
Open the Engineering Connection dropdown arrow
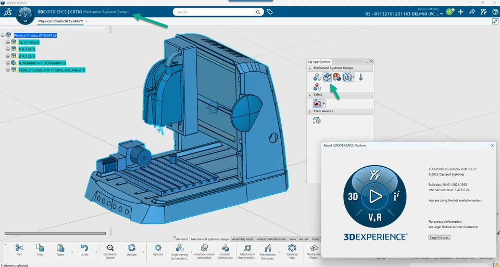(x=191, y=252)
